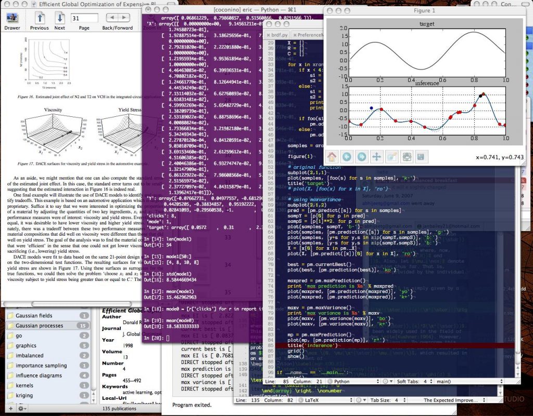Open the subplot configuration tool

(x=407, y=157)
